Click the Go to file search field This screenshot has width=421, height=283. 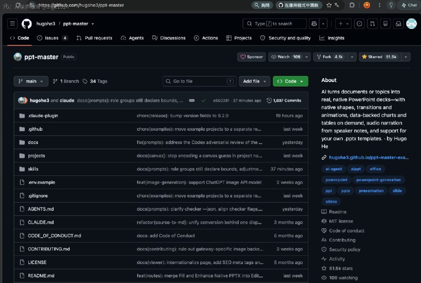coord(199,81)
